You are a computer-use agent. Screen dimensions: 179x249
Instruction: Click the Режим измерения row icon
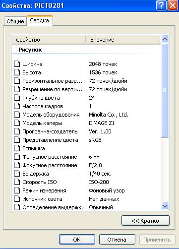(17, 190)
